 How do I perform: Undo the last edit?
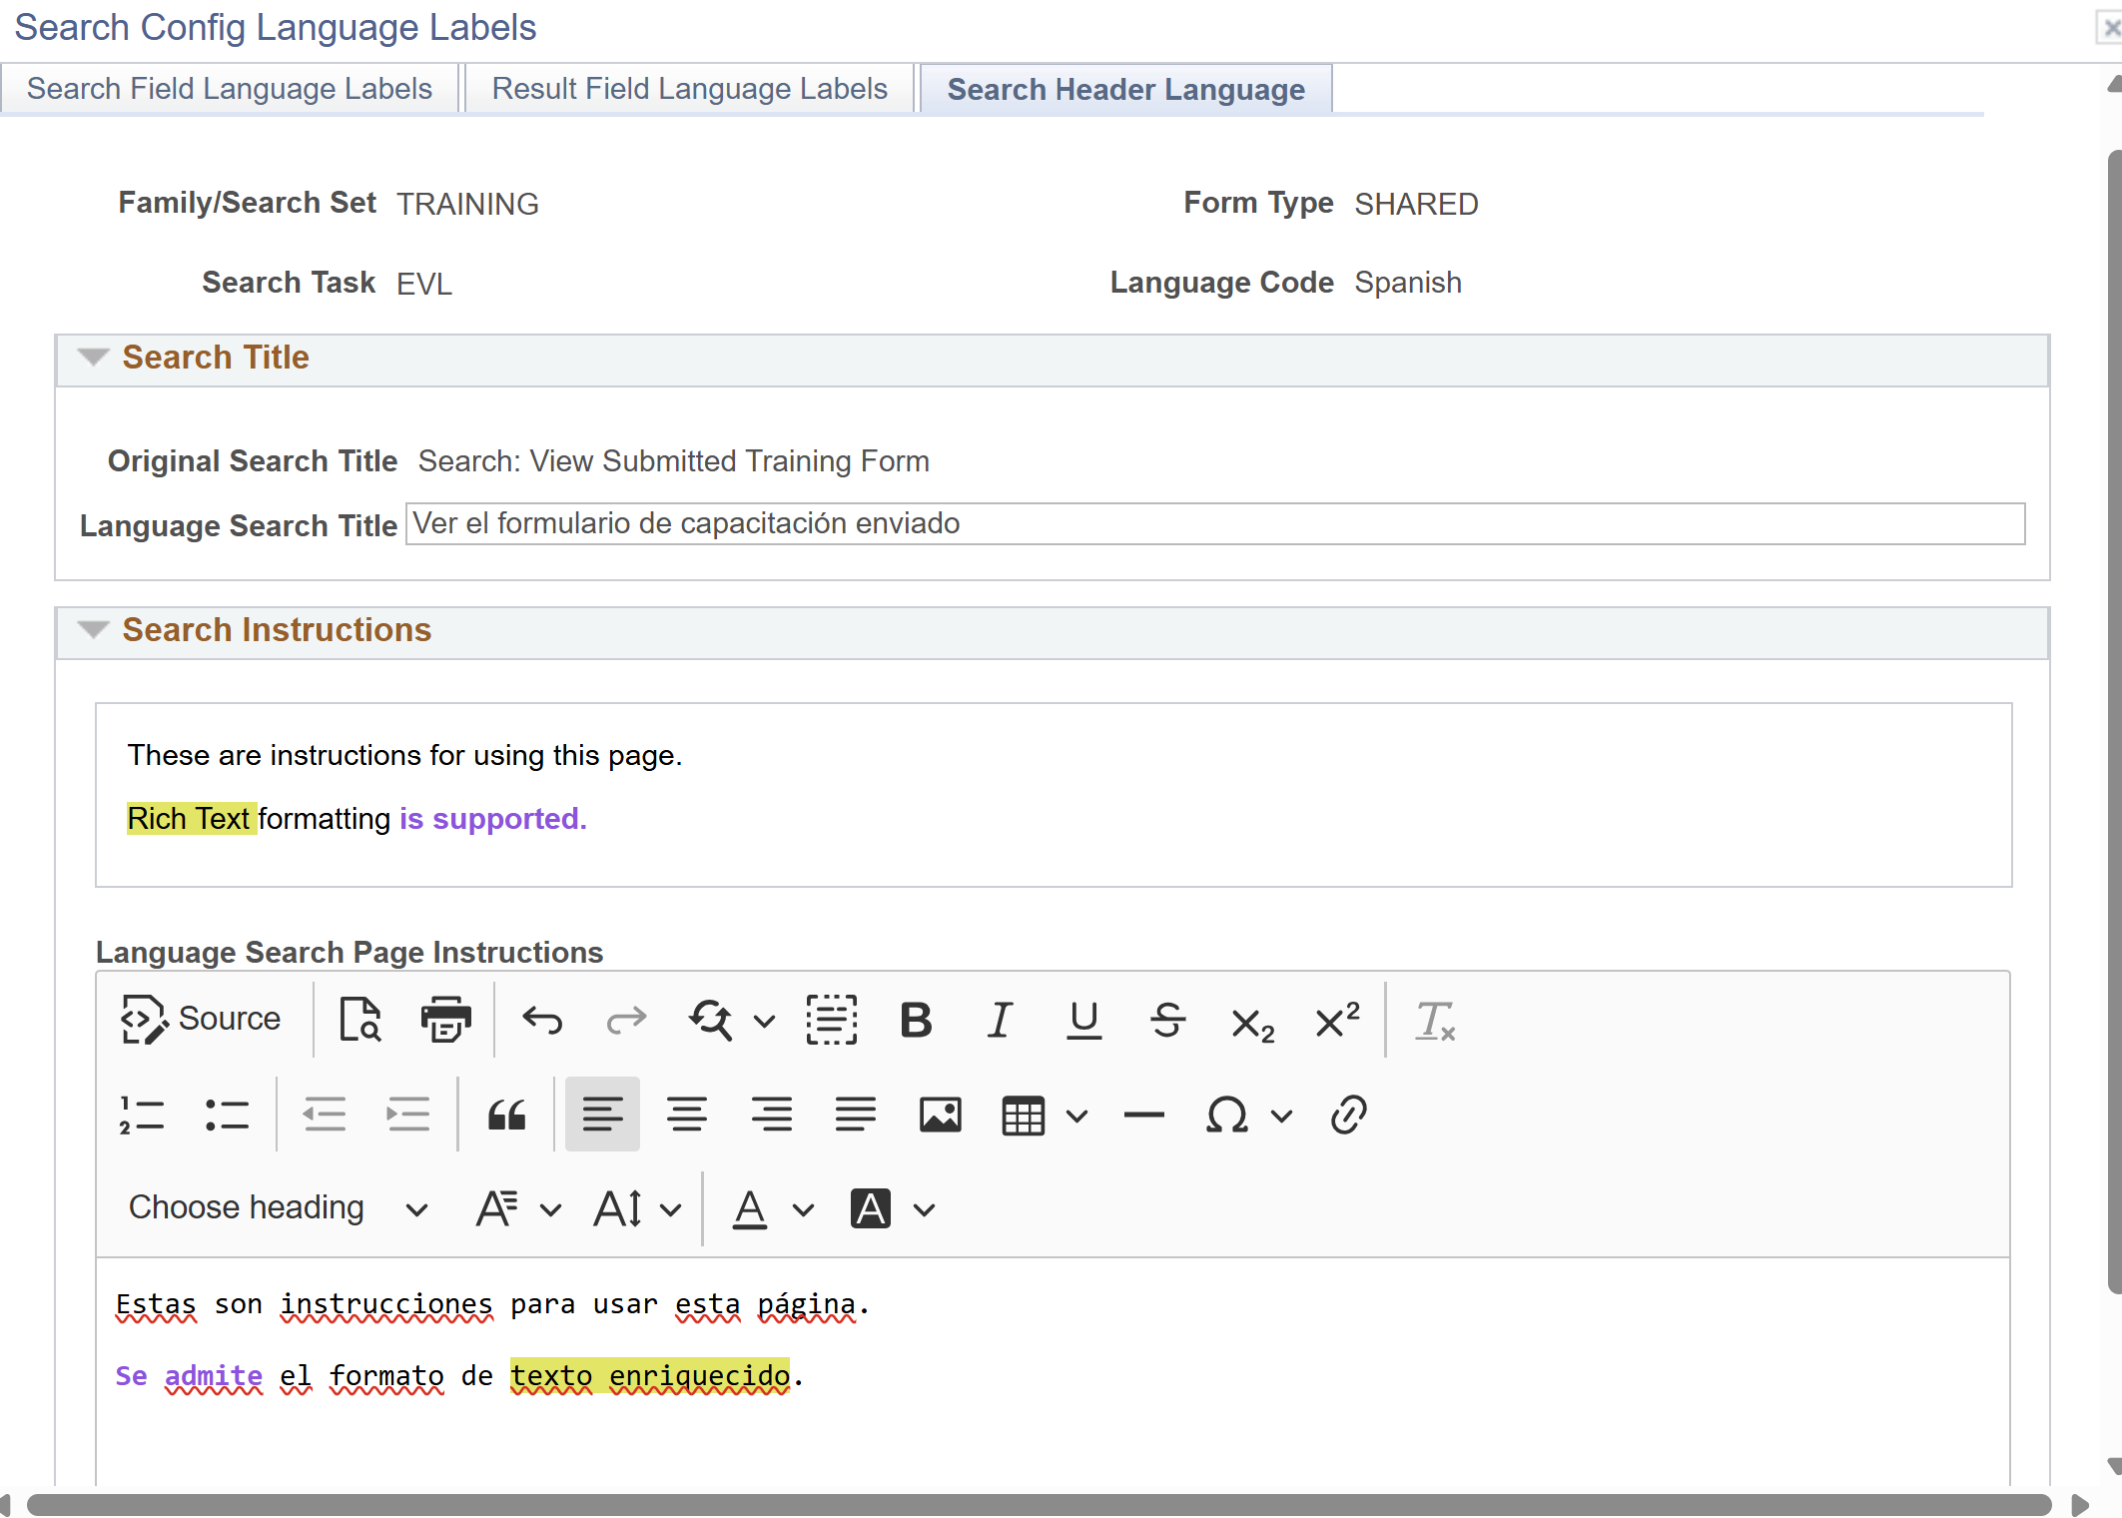click(542, 1020)
